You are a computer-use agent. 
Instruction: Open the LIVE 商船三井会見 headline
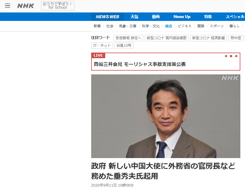140,64
